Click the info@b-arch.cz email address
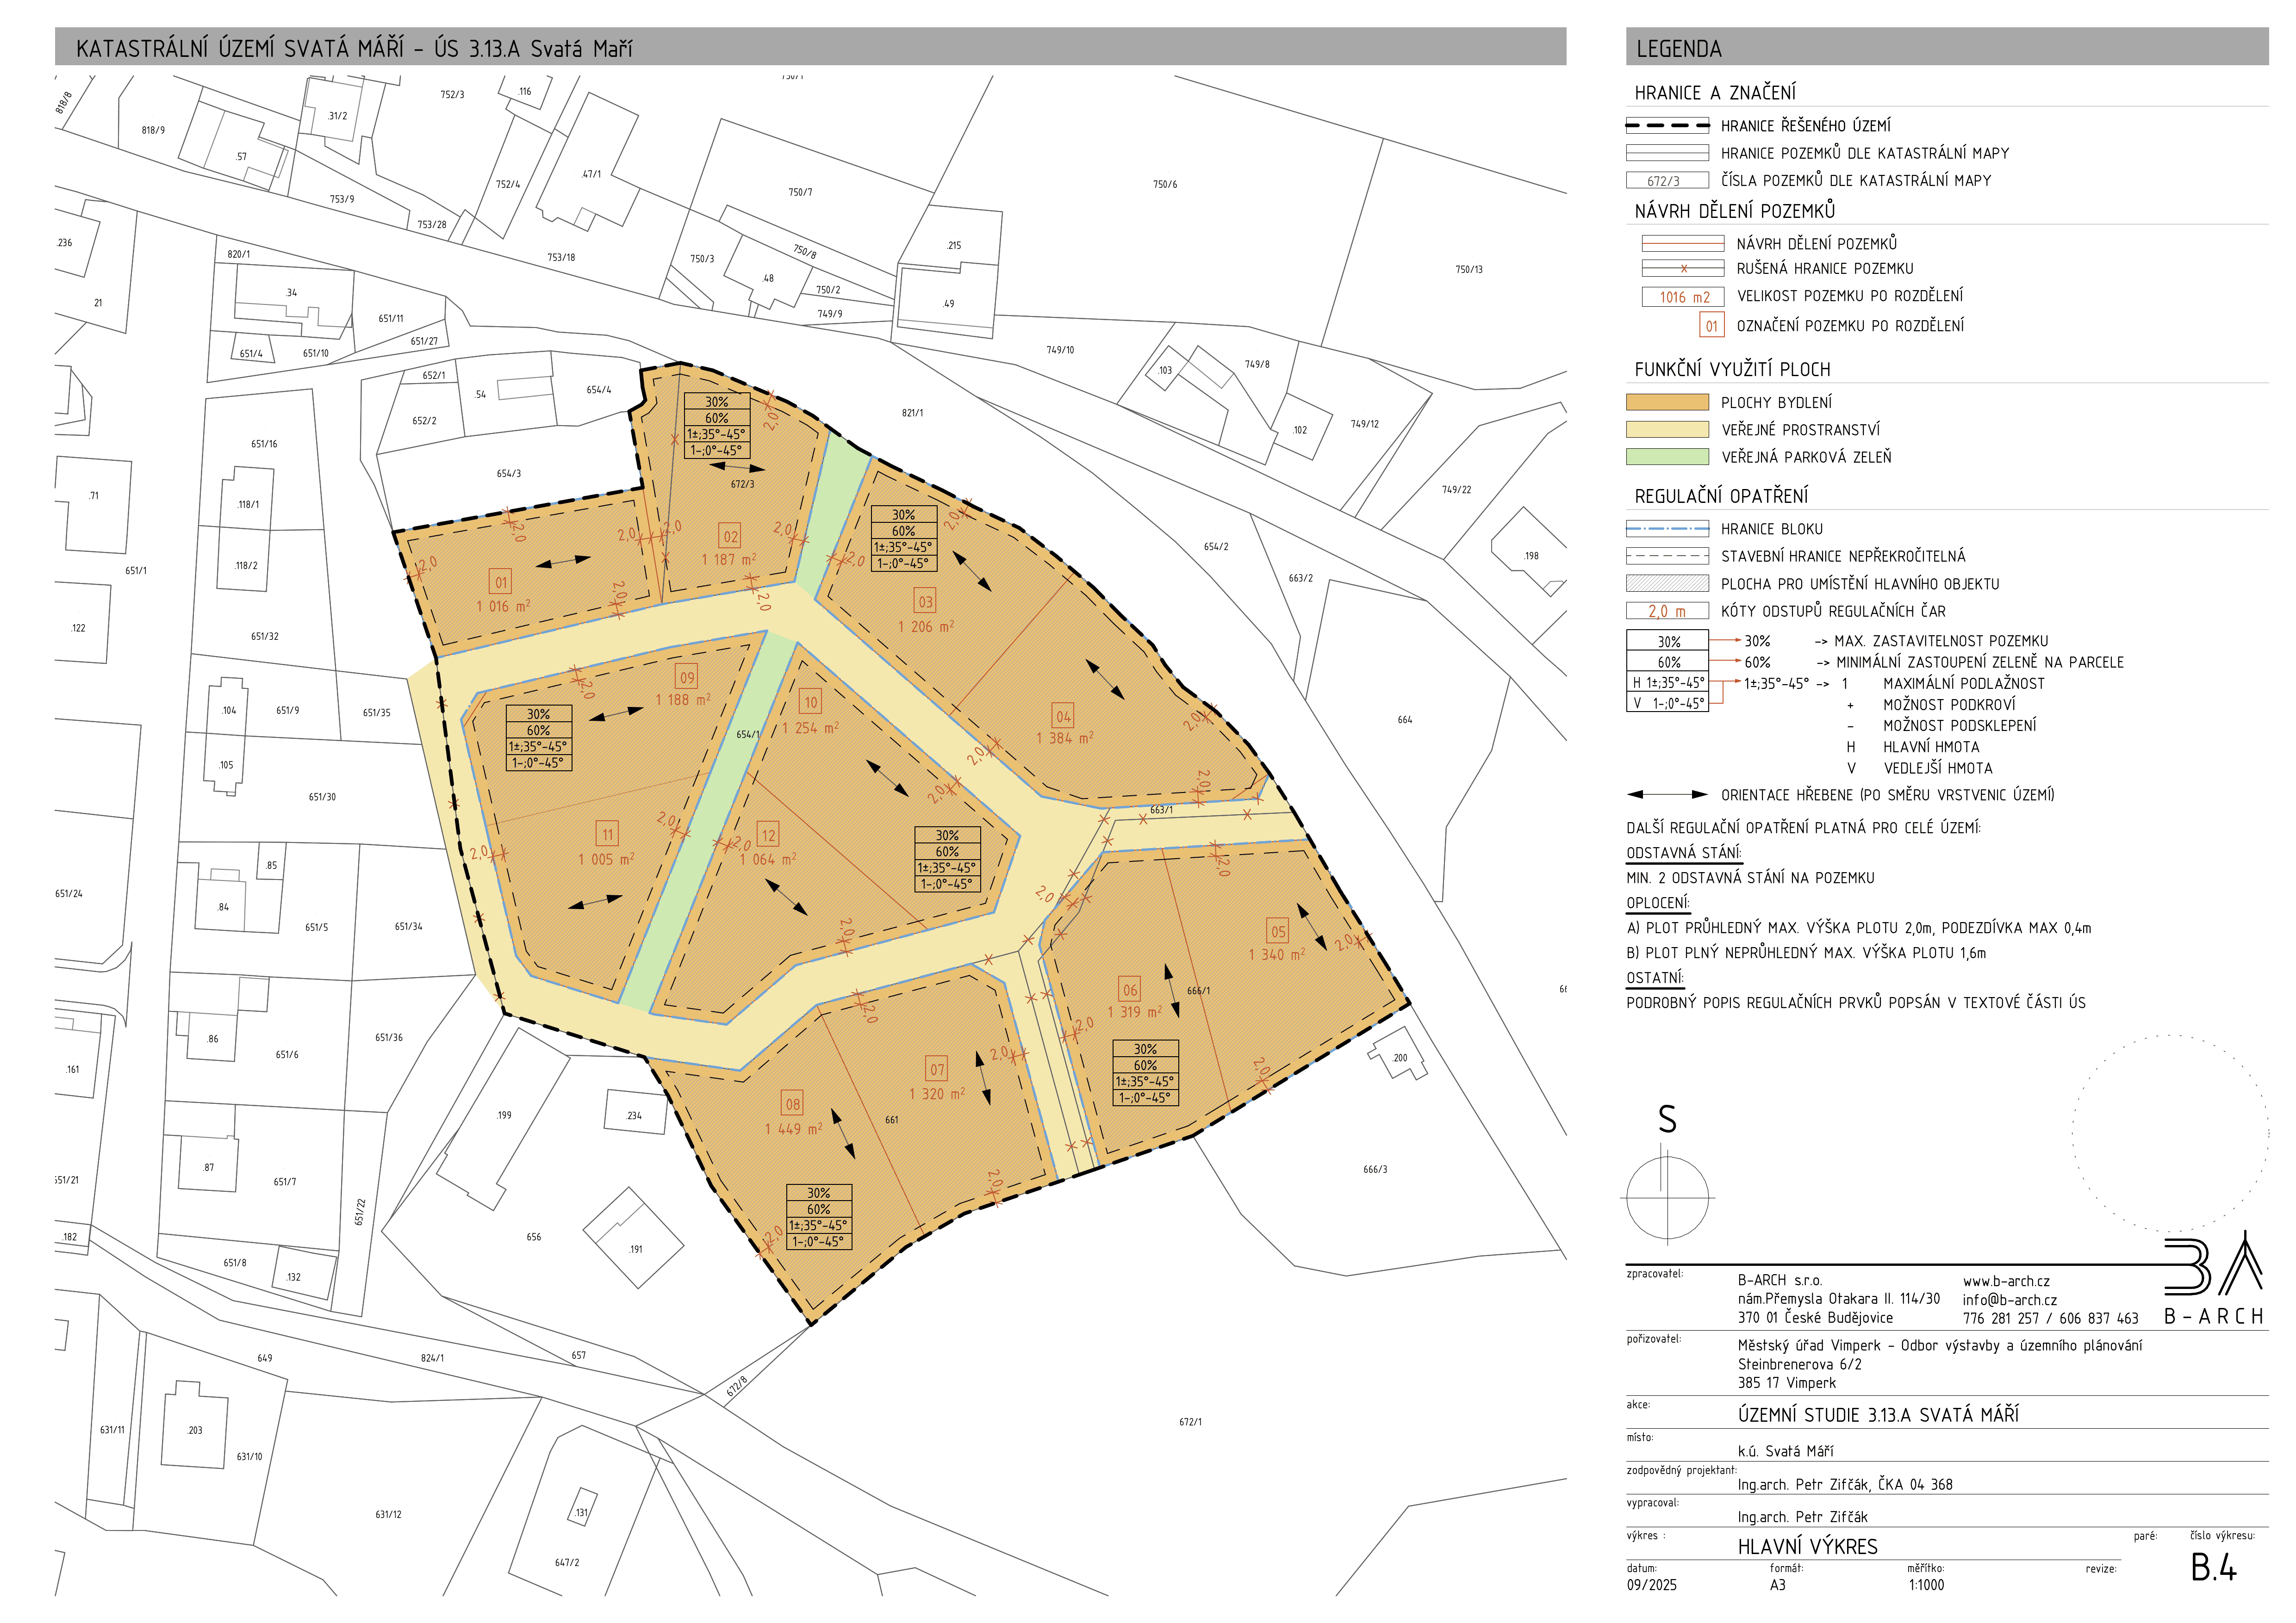 tap(2009, 1300)
